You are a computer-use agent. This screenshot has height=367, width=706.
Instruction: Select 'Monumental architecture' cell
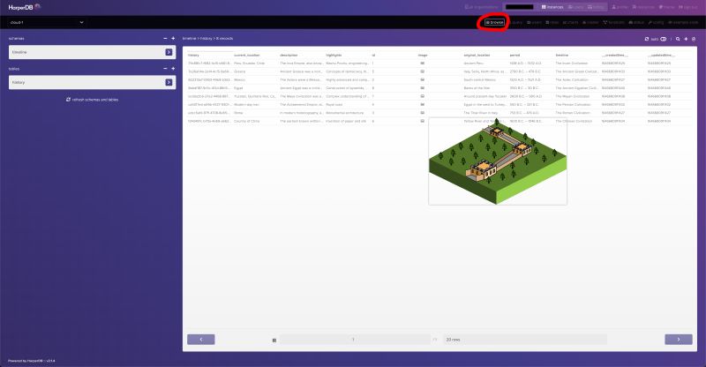(344, 113)
